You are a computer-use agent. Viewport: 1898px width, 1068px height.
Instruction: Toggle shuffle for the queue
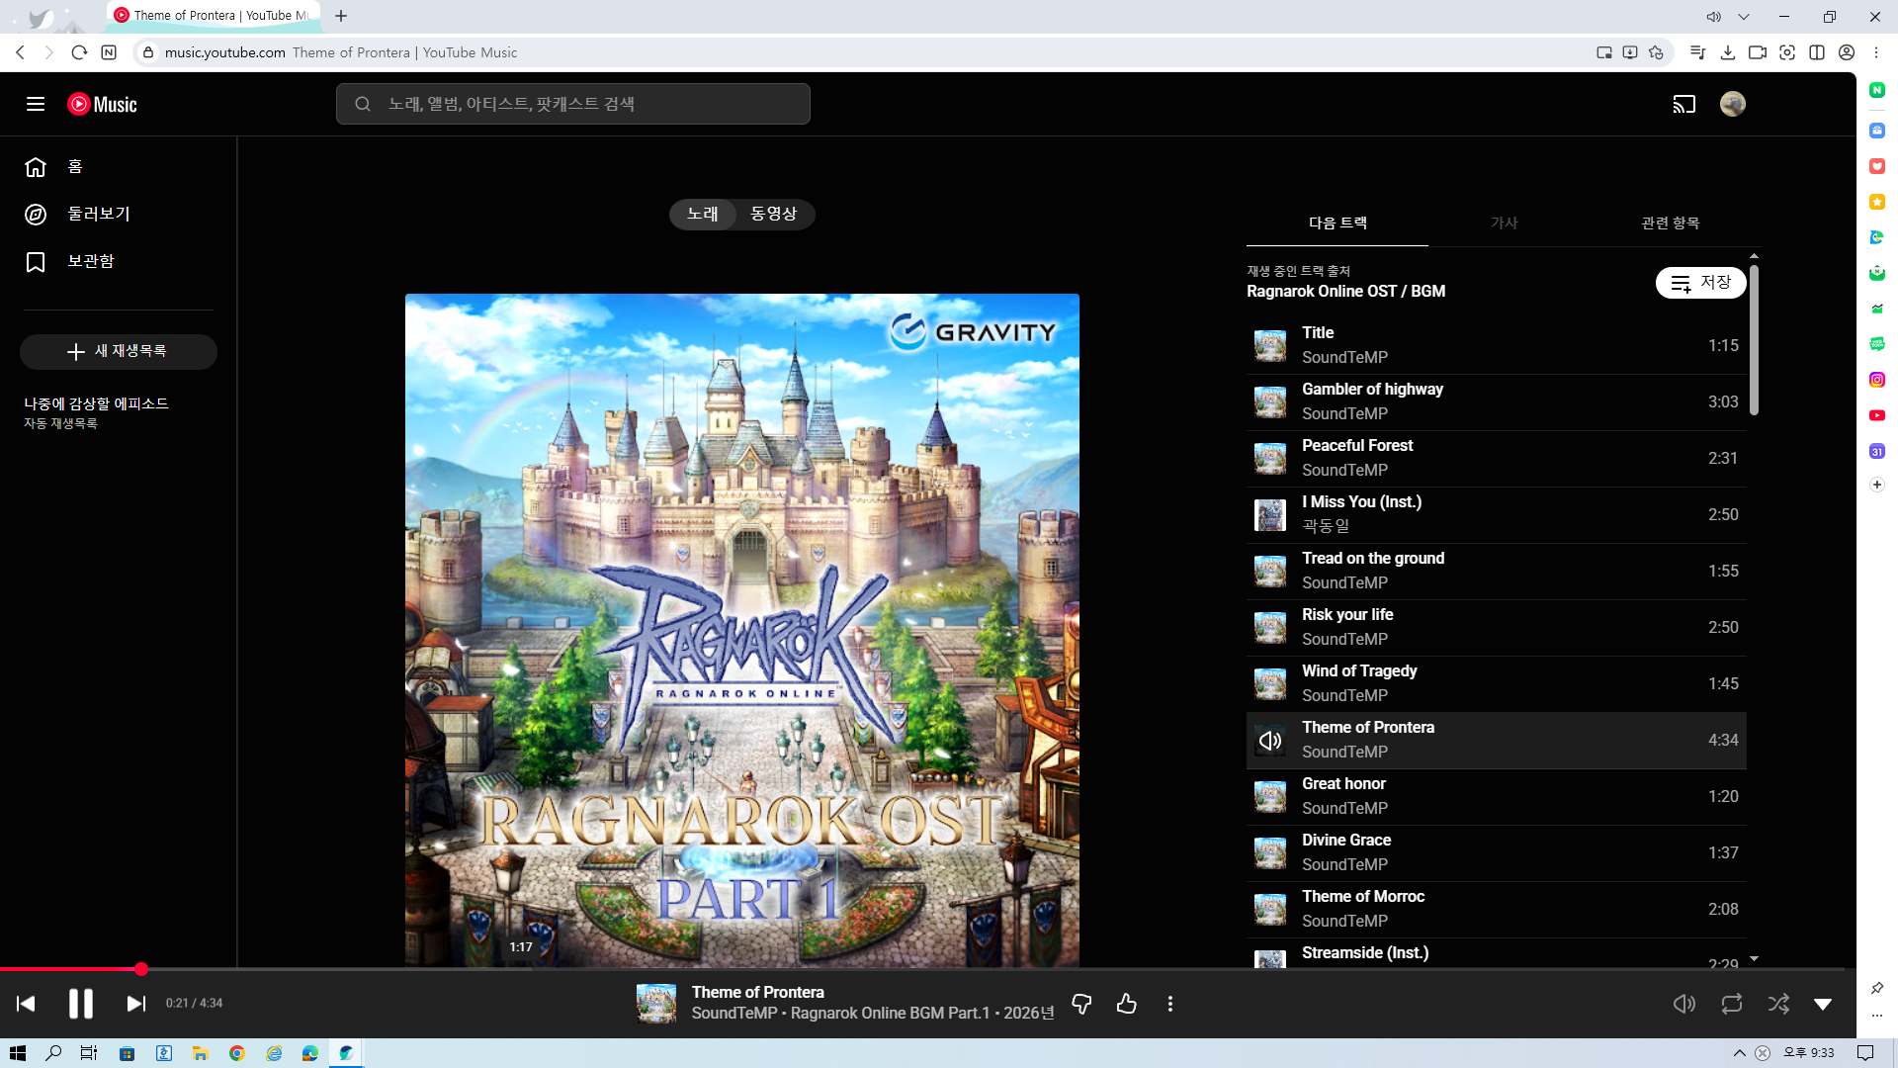coord(1778,1004)
